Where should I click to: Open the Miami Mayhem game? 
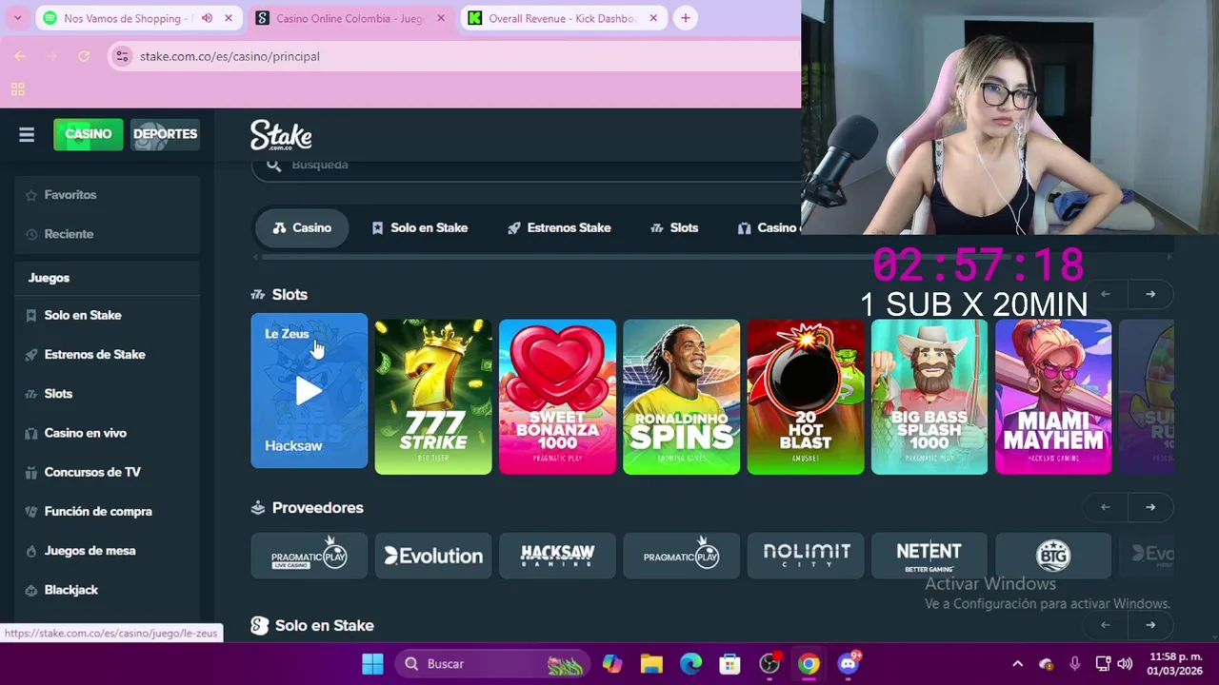tap(1053, 397)
